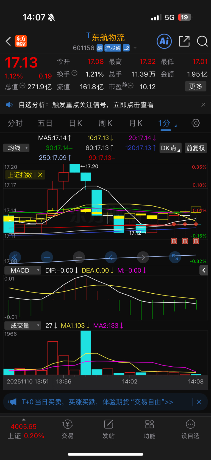The width and height of the screenshot is (211, 460).
Task: Tap the 融 margin trading badge
Action: [100, 48]
